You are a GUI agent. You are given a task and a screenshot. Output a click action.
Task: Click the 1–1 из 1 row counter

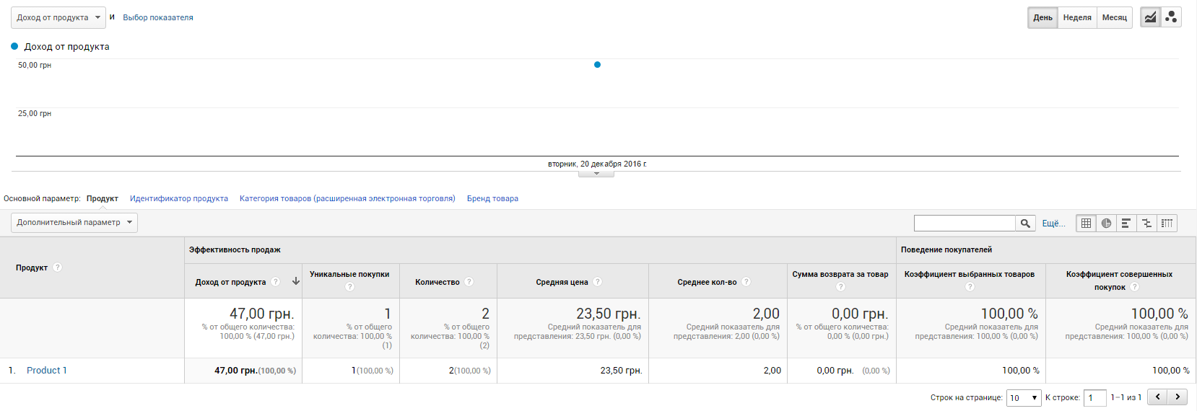point(1126,397)
